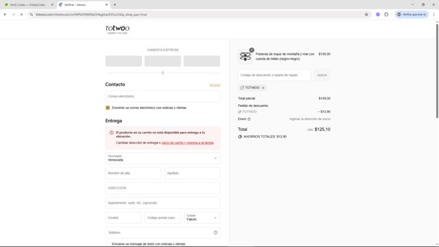The image size is (439, 247).
Task: Click the page vertical scrollbar
Action: (437, 71)
